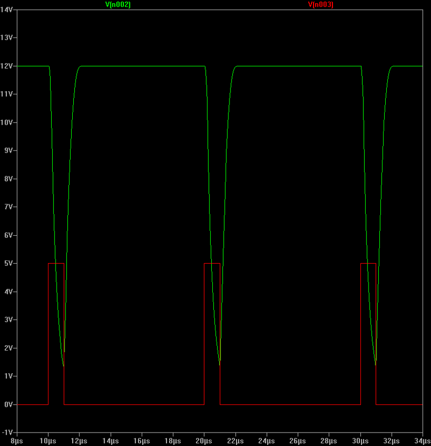Click the 13V label on the voltage axis

(x=6, y=38)
